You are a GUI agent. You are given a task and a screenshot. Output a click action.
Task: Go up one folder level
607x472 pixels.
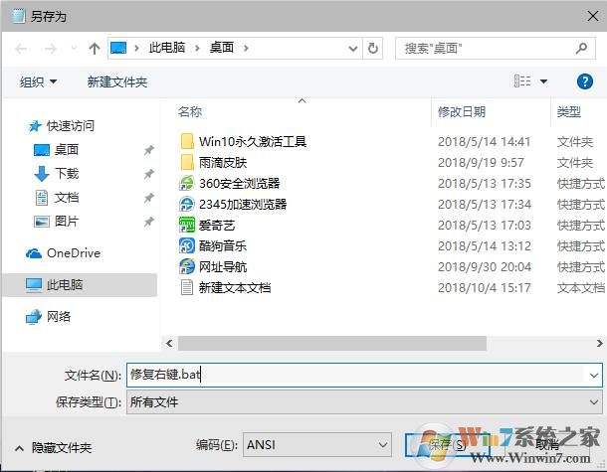tap(95, 49)
